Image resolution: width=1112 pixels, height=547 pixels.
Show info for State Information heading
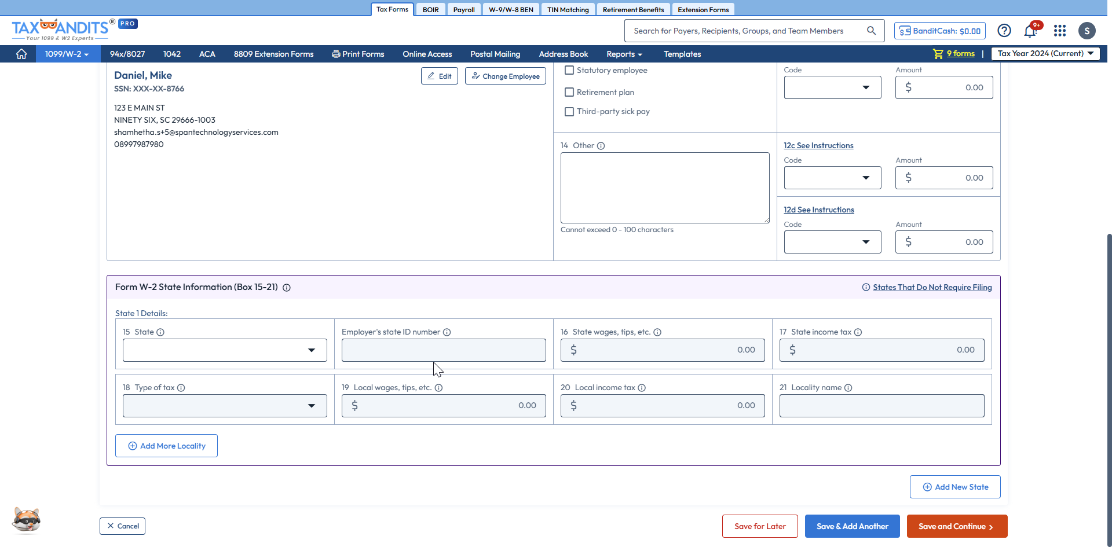[287, 288]
